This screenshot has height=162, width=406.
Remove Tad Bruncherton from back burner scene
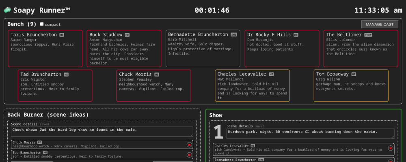click(x=189, y=155)
